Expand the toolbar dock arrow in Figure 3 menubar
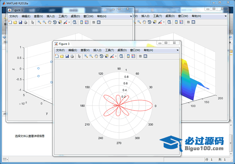The height and width of the screenshot is (164, 235). (177, 50)
